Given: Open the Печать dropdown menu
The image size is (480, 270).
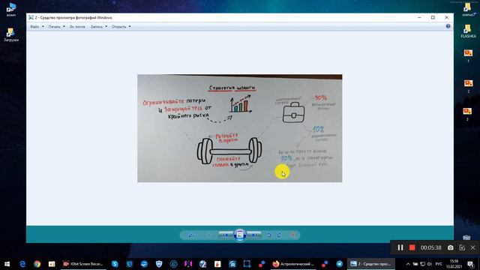Looking at the screenshot, I should 57,27.
